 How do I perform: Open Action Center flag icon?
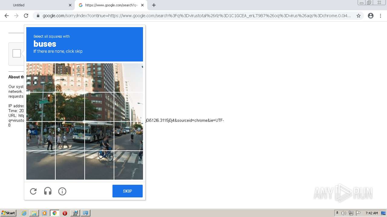click(x=358, y=213)
